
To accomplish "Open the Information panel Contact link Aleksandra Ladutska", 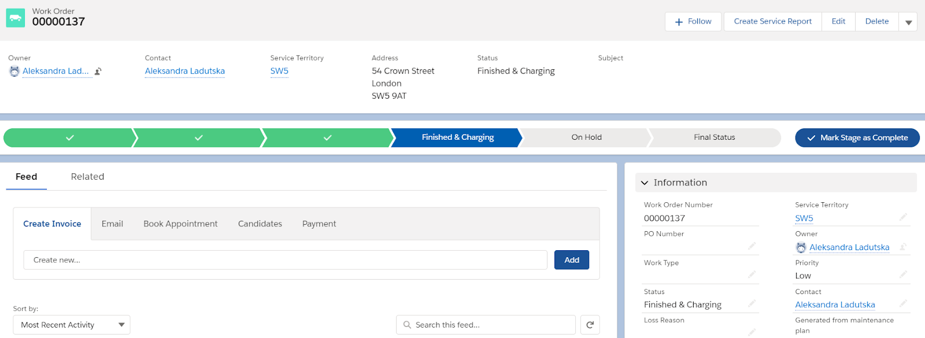I will pos(835,304).
